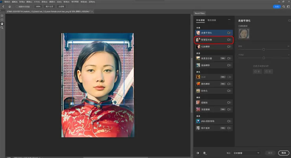This screenshot has height=158, width=291.
Task: Check the 捲動所有視窗 checkbox
Action: coord(17,6)
